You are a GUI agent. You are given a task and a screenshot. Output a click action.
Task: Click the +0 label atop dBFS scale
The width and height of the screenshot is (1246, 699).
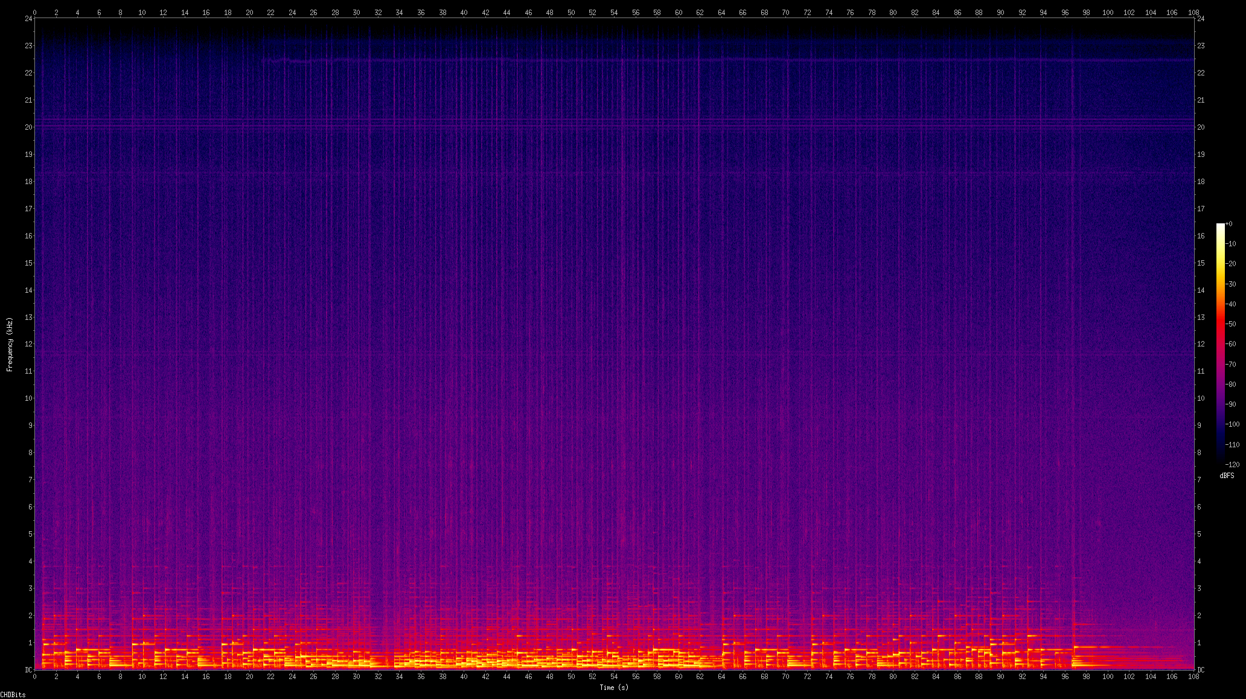pos(1229,224)
